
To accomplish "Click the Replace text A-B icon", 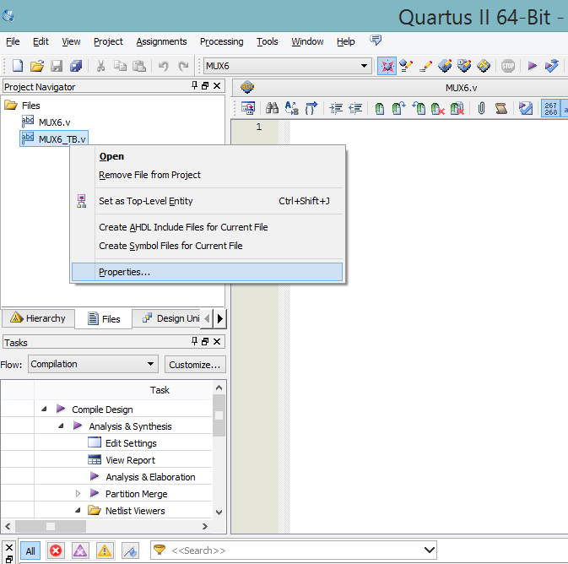I will [x=292, y=108].
